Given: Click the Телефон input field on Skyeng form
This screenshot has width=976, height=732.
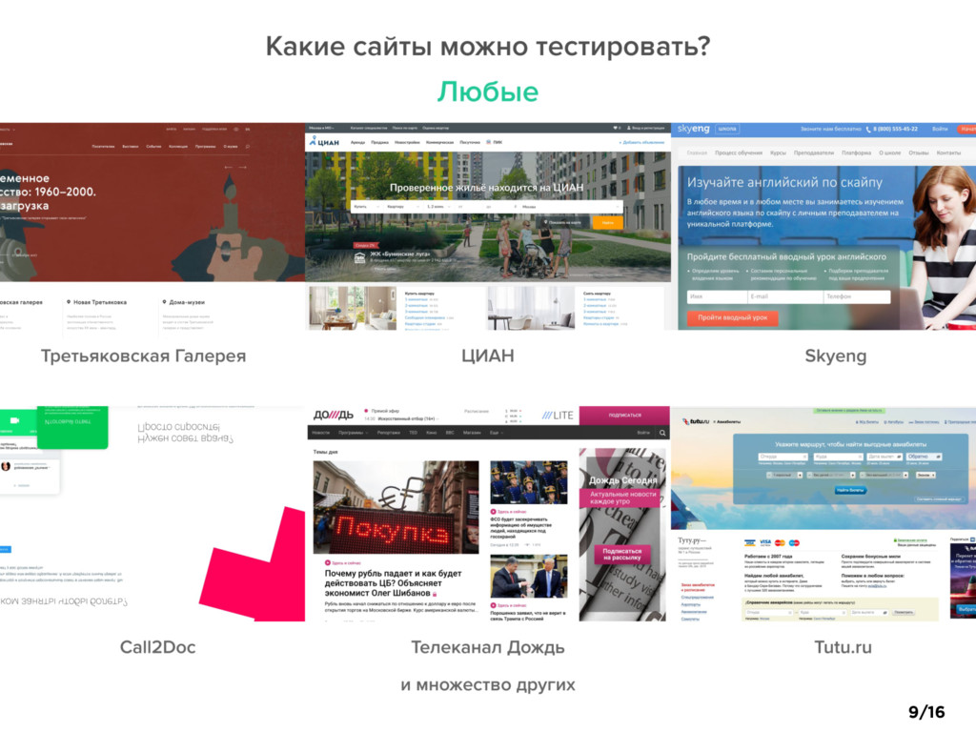Looking at the screenshot, I should [x=857, y=297].
